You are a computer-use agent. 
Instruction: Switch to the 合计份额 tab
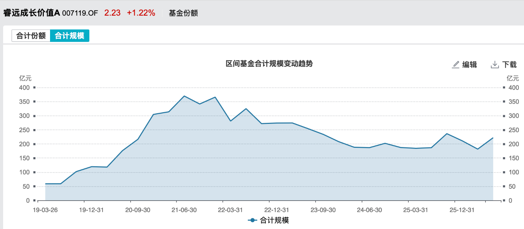click(x=31, y=36)
